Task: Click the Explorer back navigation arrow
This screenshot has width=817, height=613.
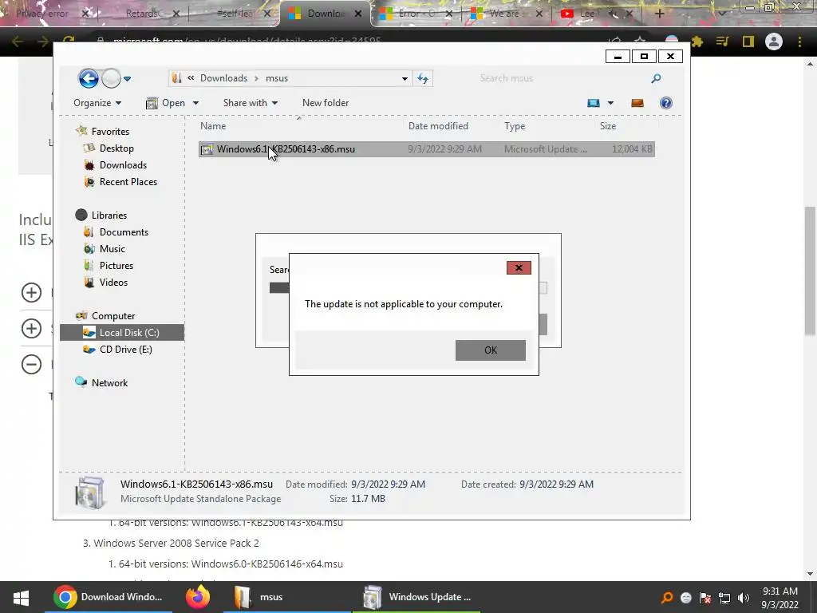Action: pos(89,79)
